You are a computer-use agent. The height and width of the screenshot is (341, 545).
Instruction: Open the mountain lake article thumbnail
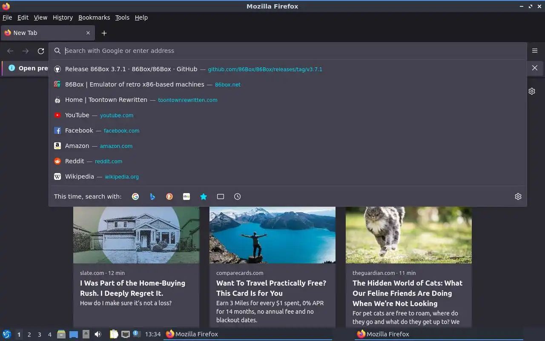tap(272, 235)
